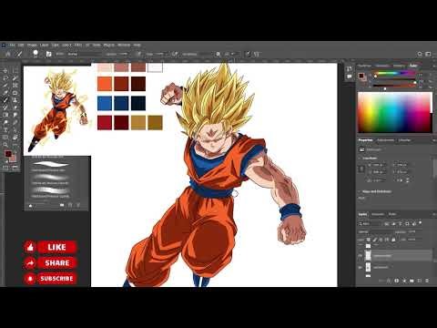Open the brush preset picker dropdown
This screenshot has height=328, width=437.
pyautogui.click(x=36, y=54)
